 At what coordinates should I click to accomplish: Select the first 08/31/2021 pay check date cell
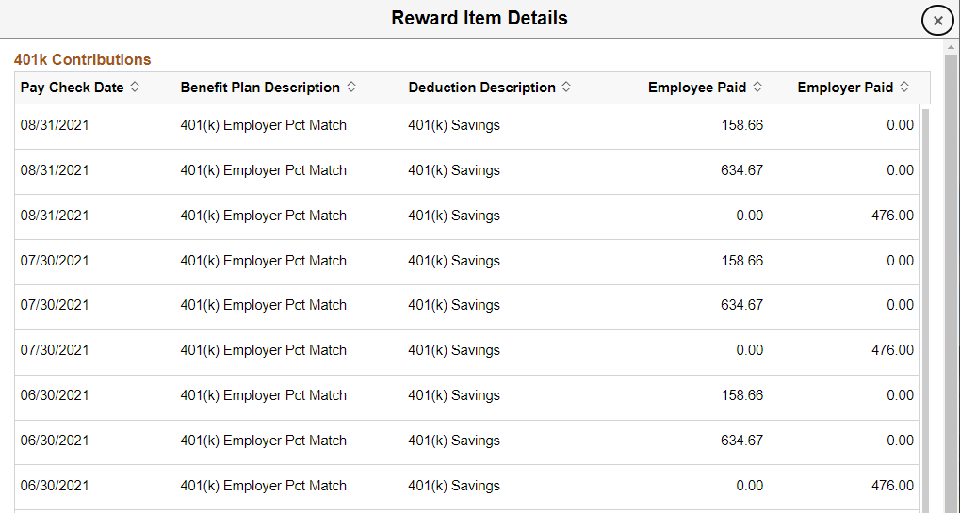[55, 125]
